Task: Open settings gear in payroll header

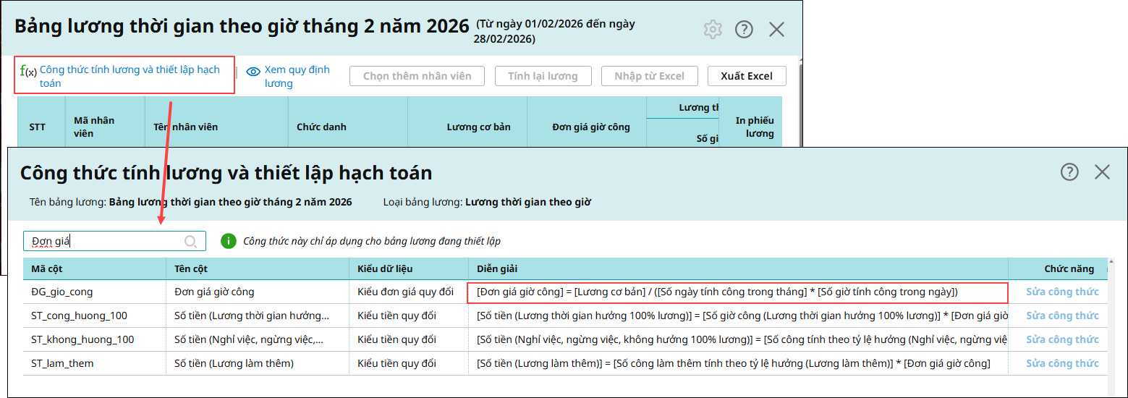Action: coord(713,30)
